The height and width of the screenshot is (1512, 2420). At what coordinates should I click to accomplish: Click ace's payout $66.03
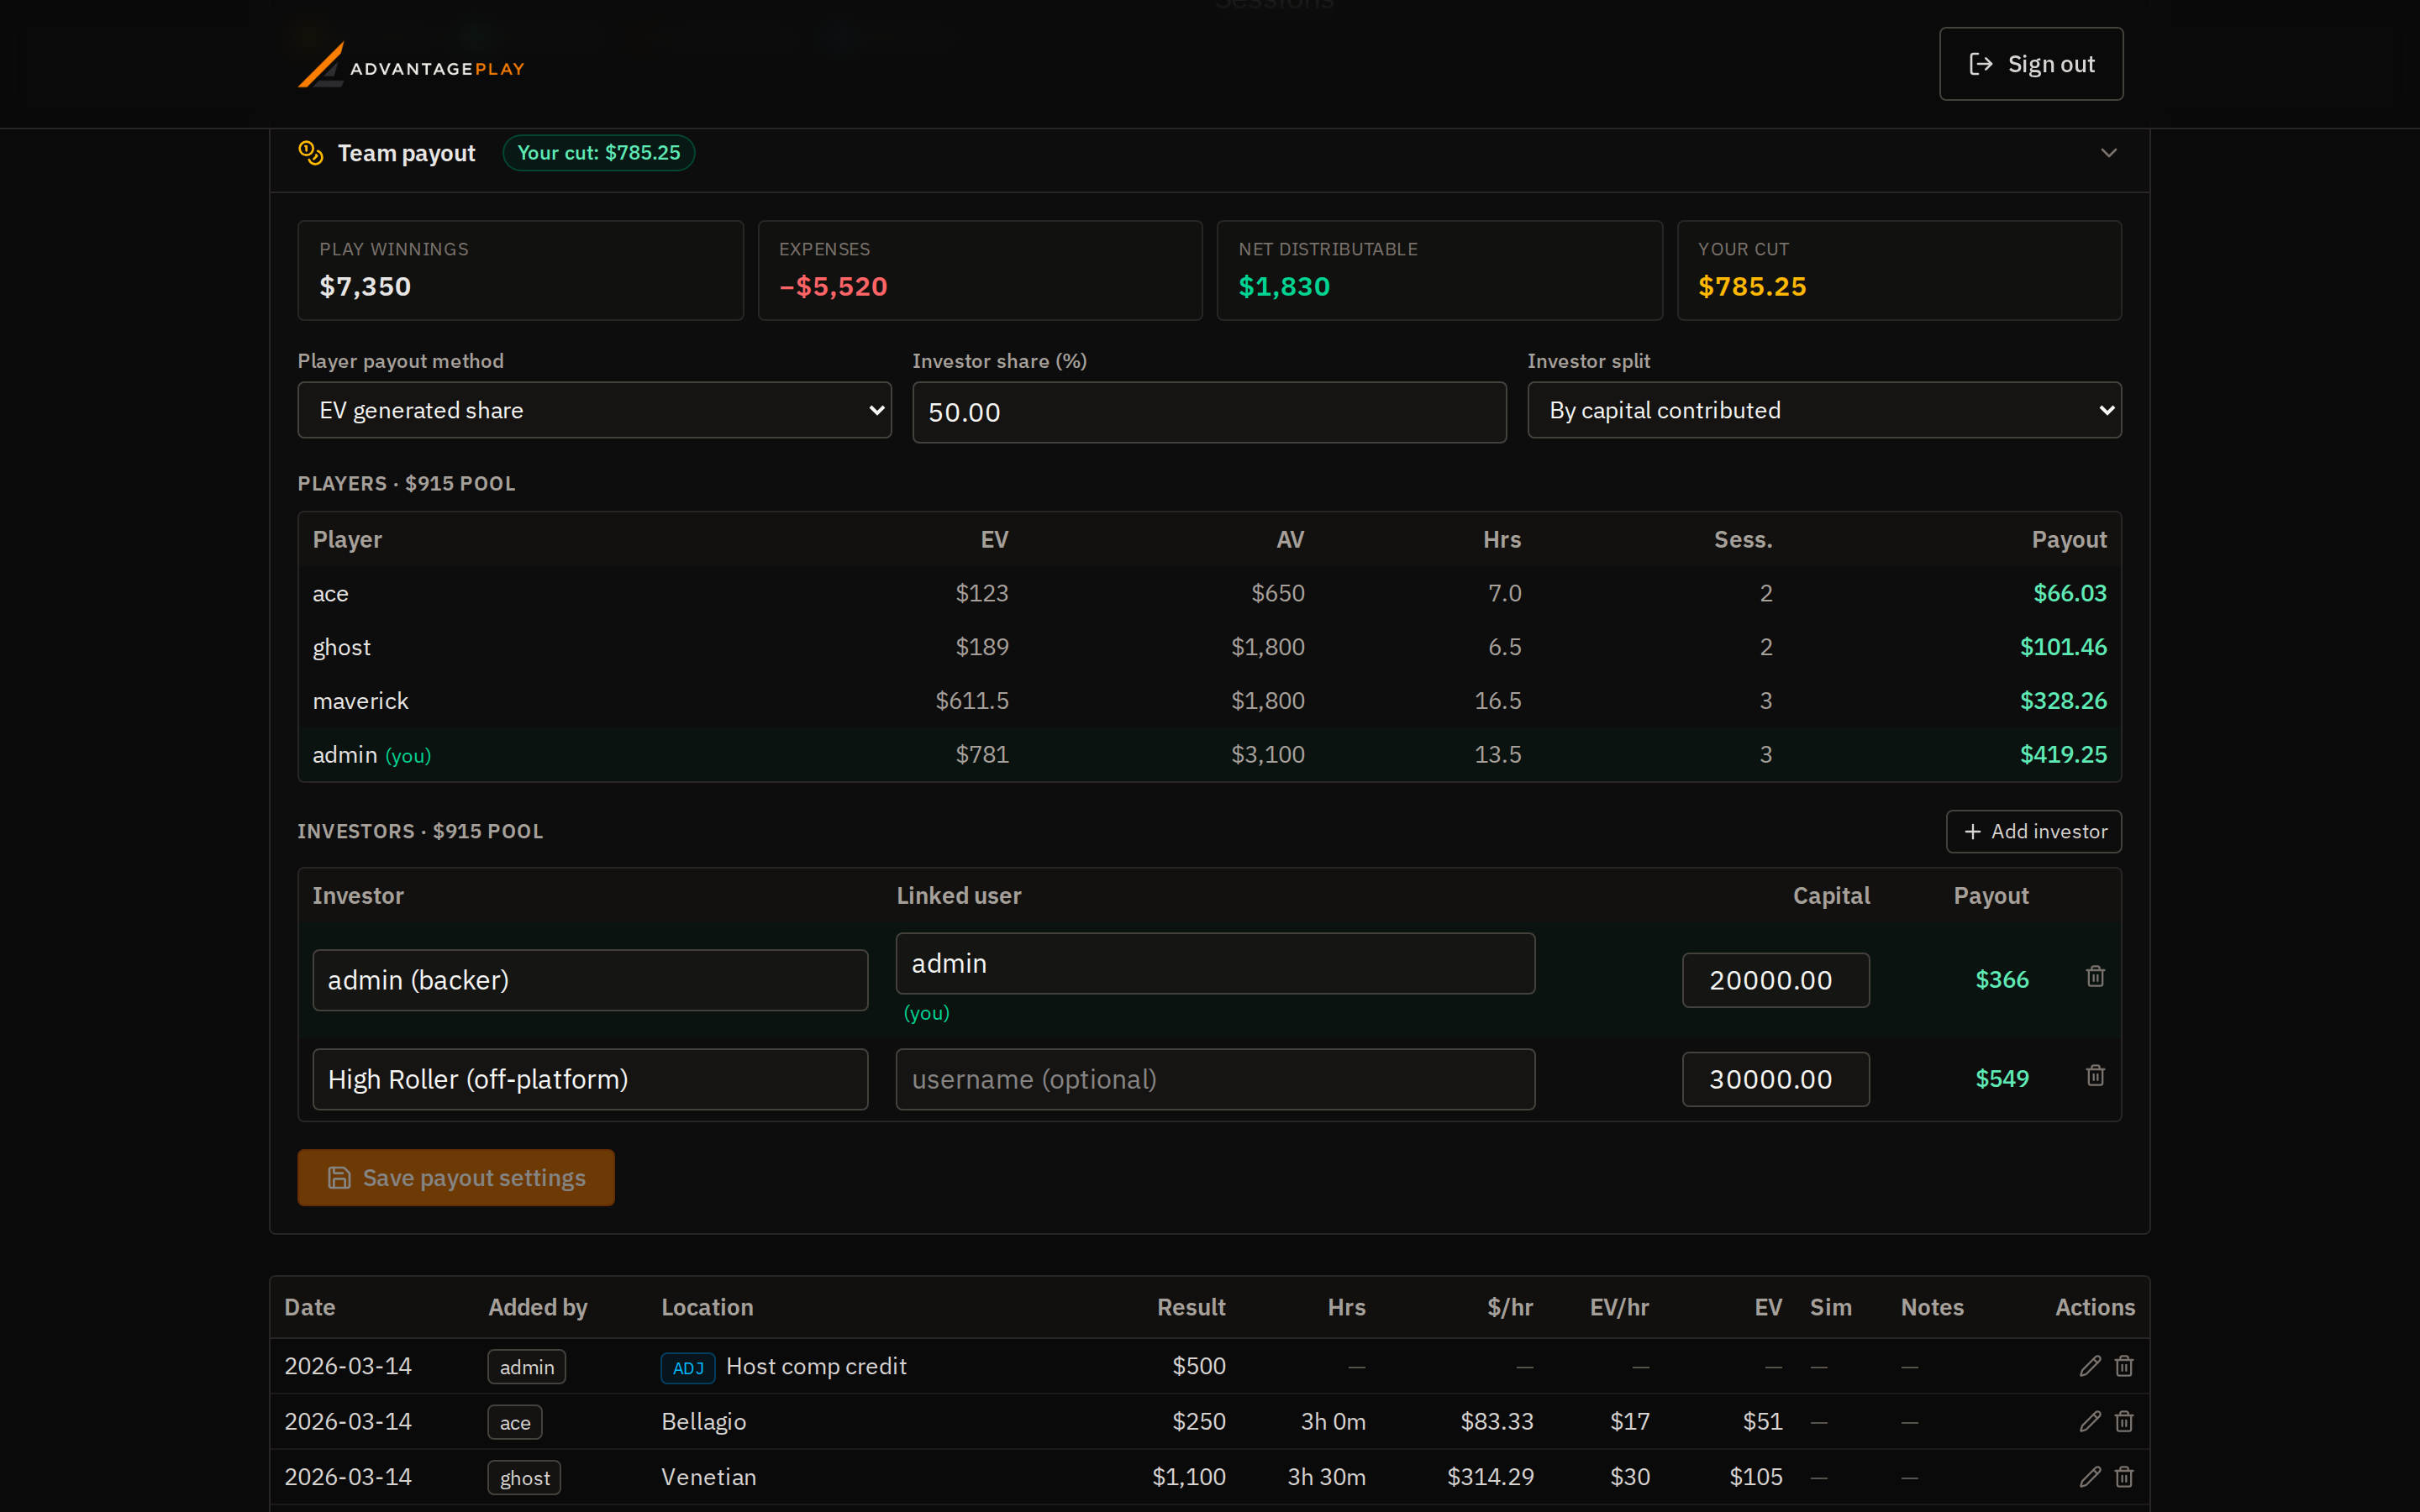point(2070,593)
